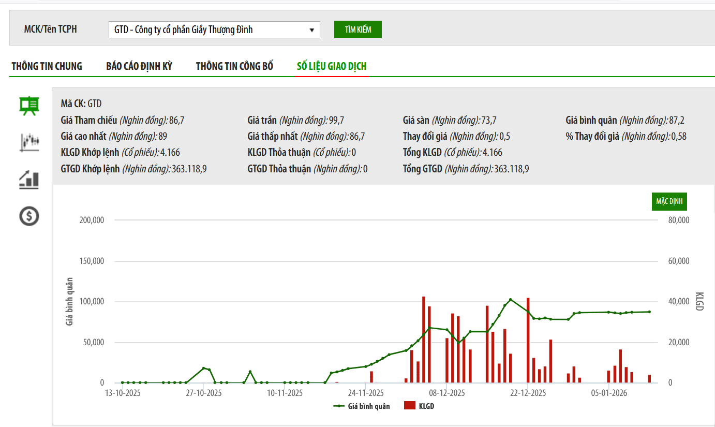Screen dimensions: 715x427
Task: Click the red KLGD legend swatch
Action: coord(410,406)
